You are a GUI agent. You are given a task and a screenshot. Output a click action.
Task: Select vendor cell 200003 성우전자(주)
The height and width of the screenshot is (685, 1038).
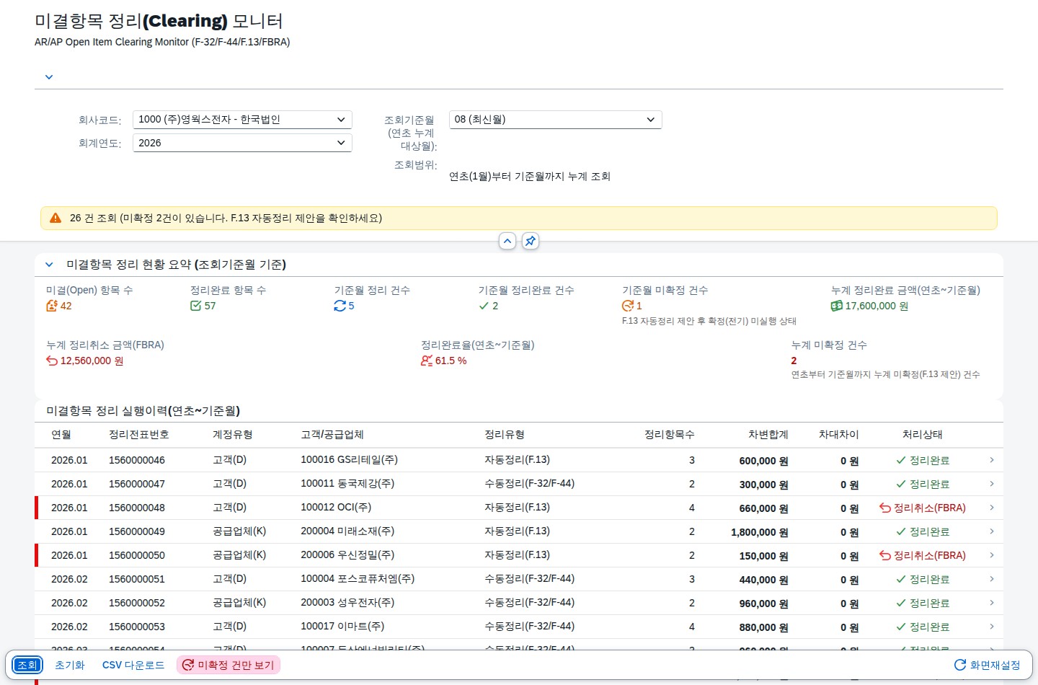pyautogui.click(x=347, y=603)
